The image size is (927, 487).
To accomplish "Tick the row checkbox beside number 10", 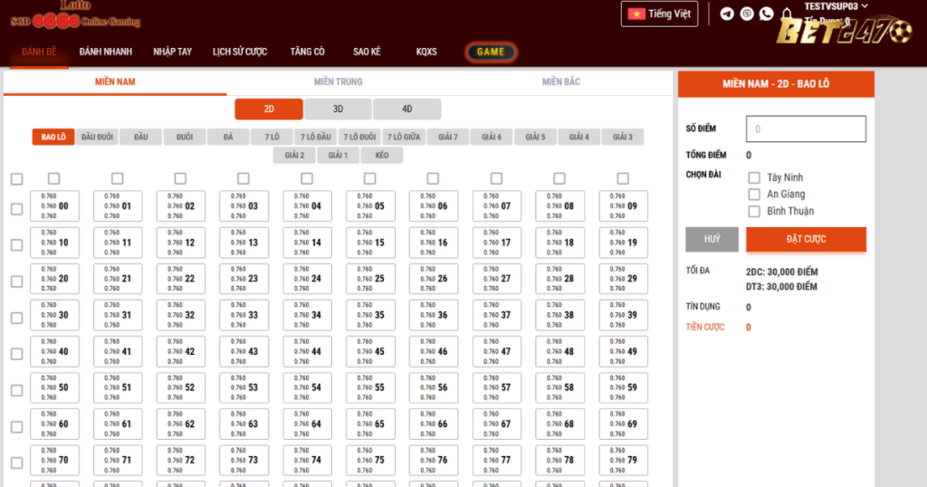I will (17, 244).
